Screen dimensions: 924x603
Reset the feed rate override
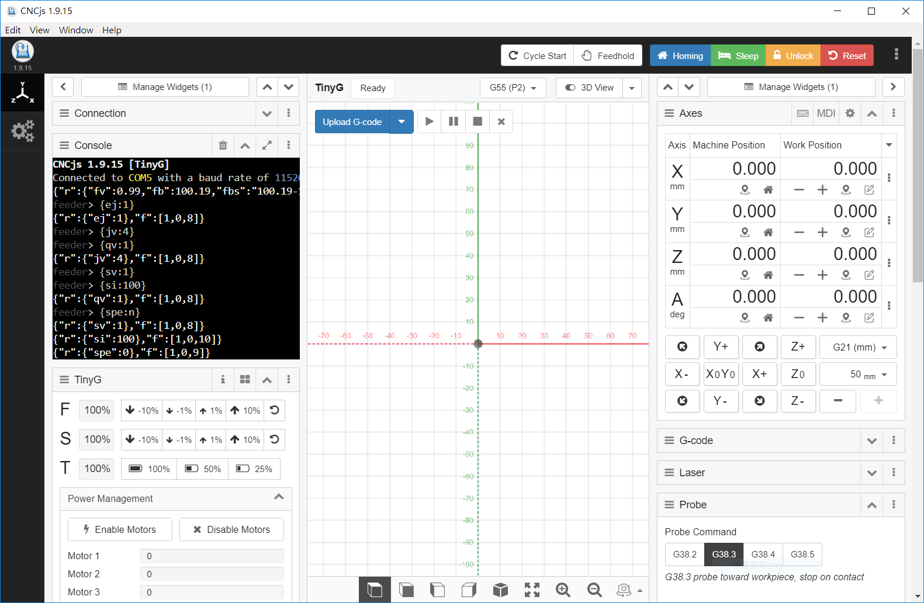click(x=275, y=410)
